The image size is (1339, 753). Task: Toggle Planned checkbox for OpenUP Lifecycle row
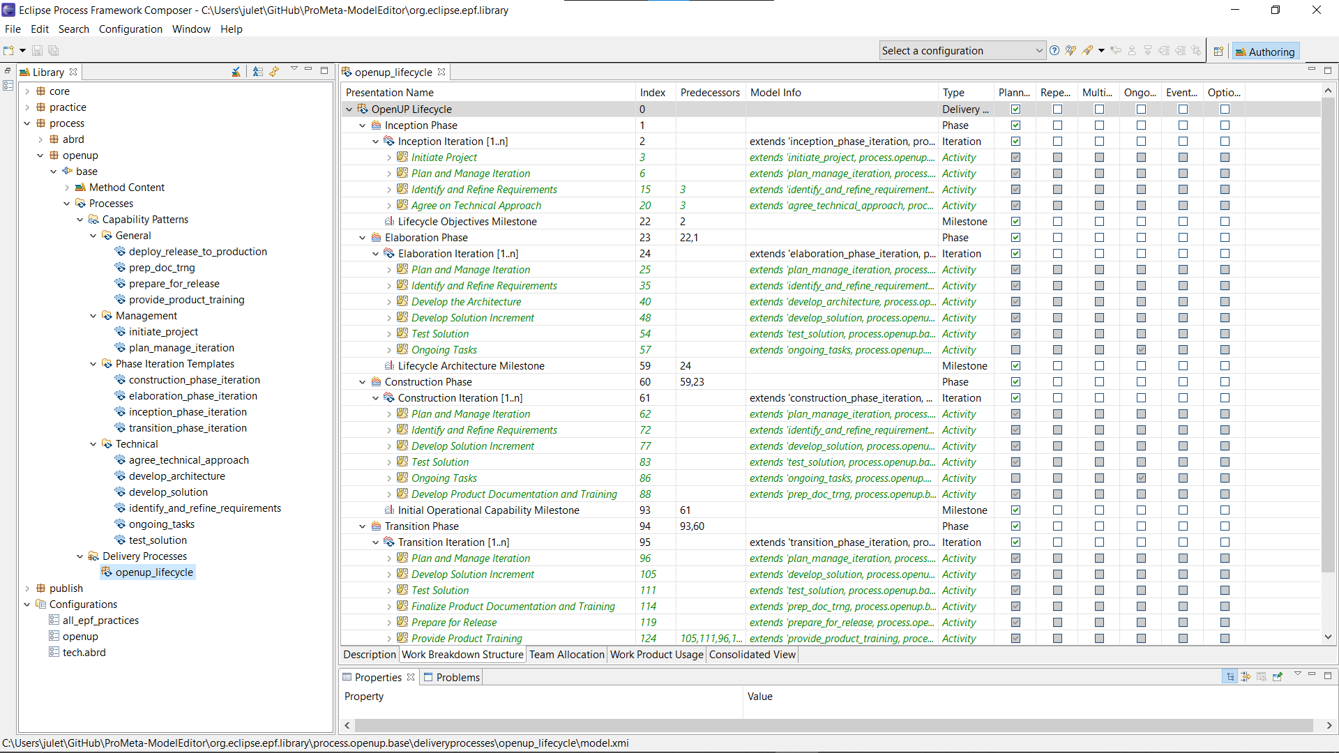point(1015,109)
